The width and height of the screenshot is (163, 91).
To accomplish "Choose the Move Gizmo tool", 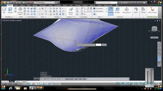I will click(x=127, y=10).
